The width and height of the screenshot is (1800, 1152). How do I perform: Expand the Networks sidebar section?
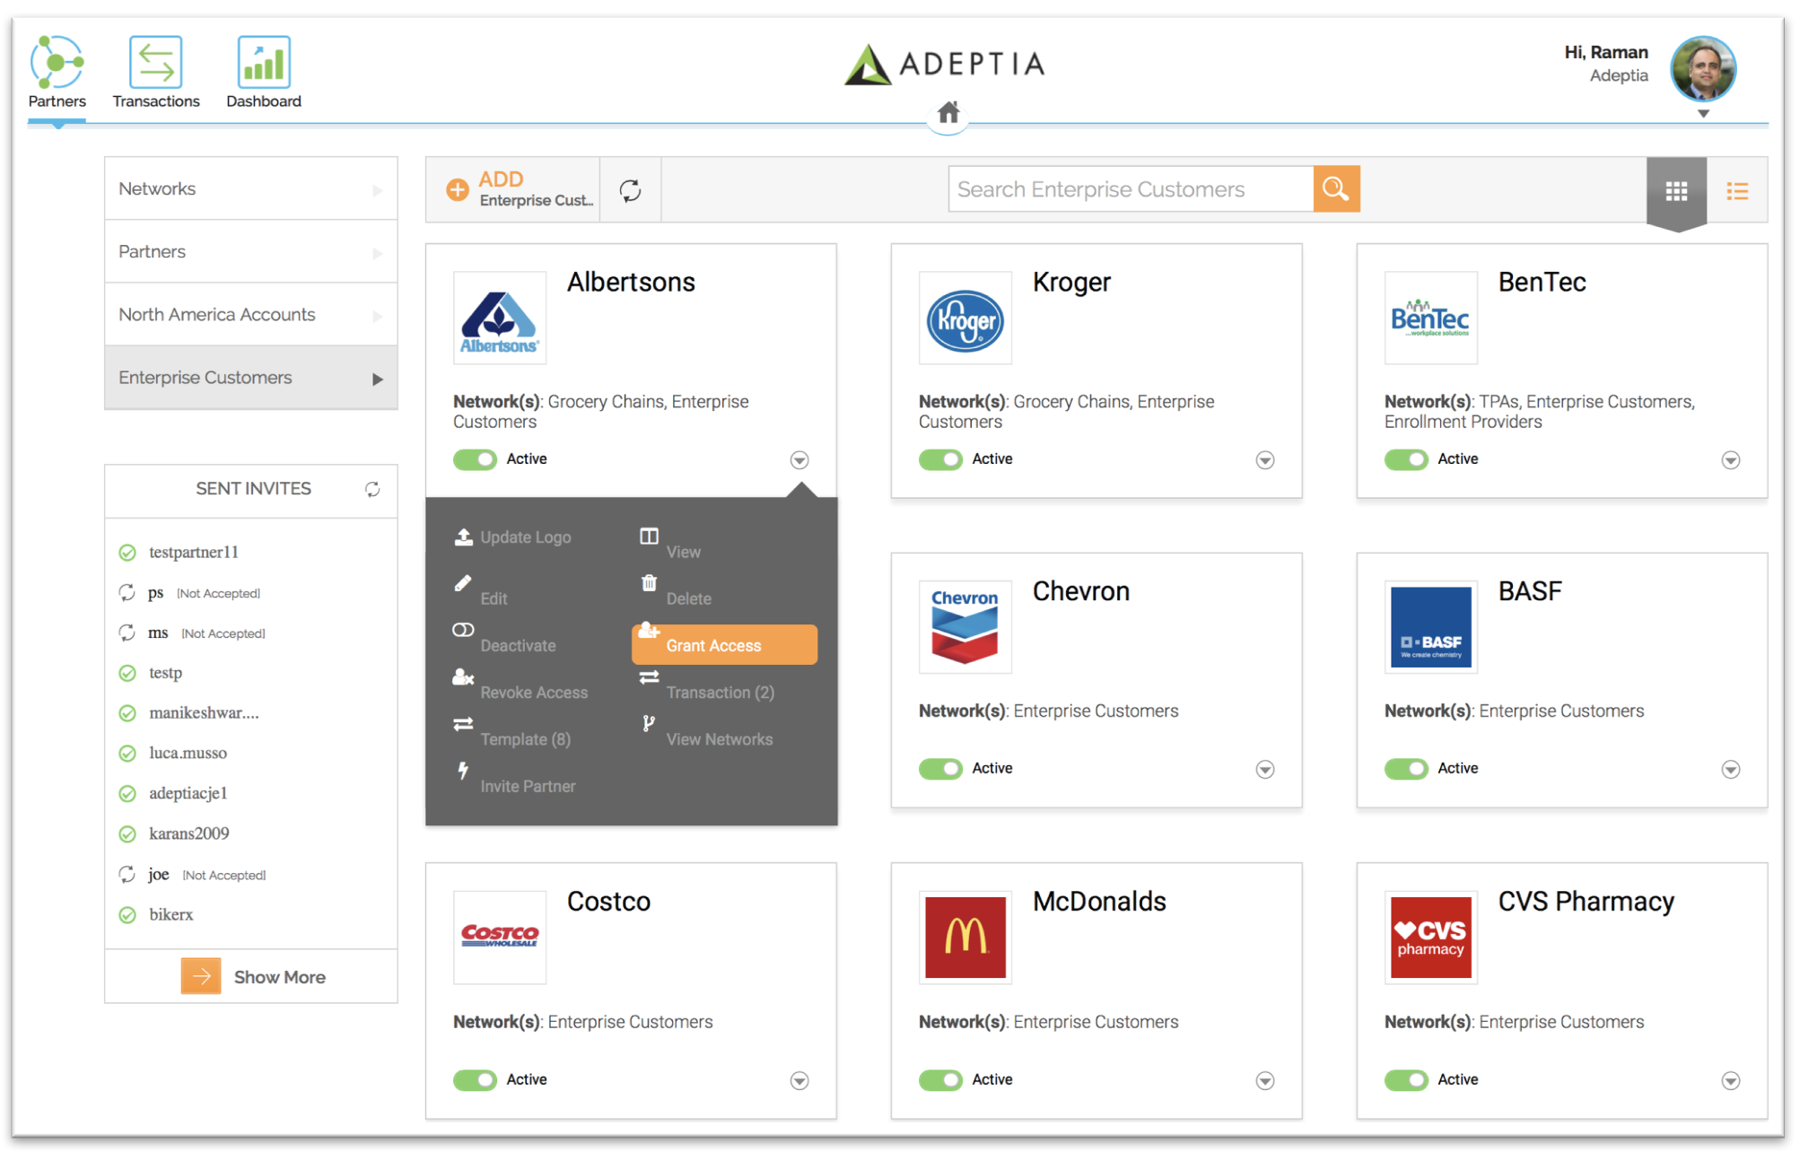click(250, 188)
